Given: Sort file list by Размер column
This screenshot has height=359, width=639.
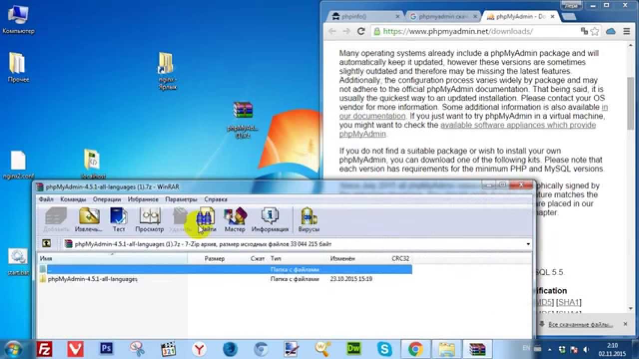Looking at the screenshot, I should tap(214, 259).
